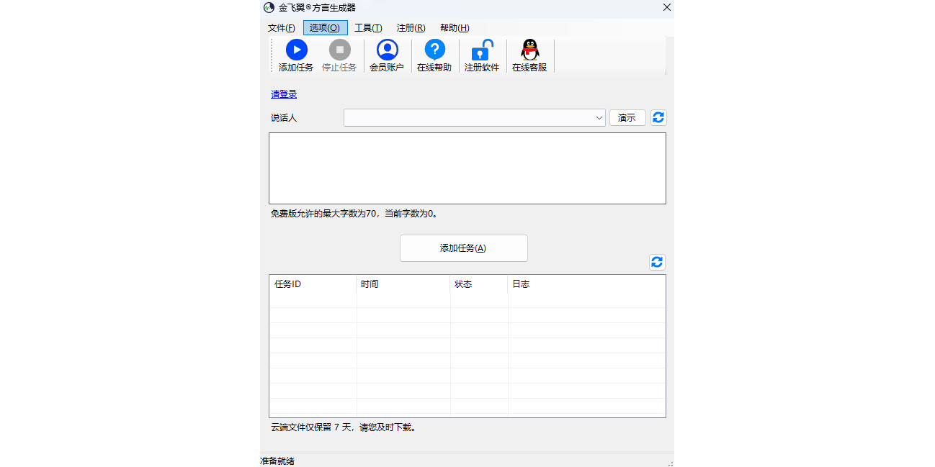Click the cloud file 7-day retention notice
This screenshot has width=935, height=467.
344,427
